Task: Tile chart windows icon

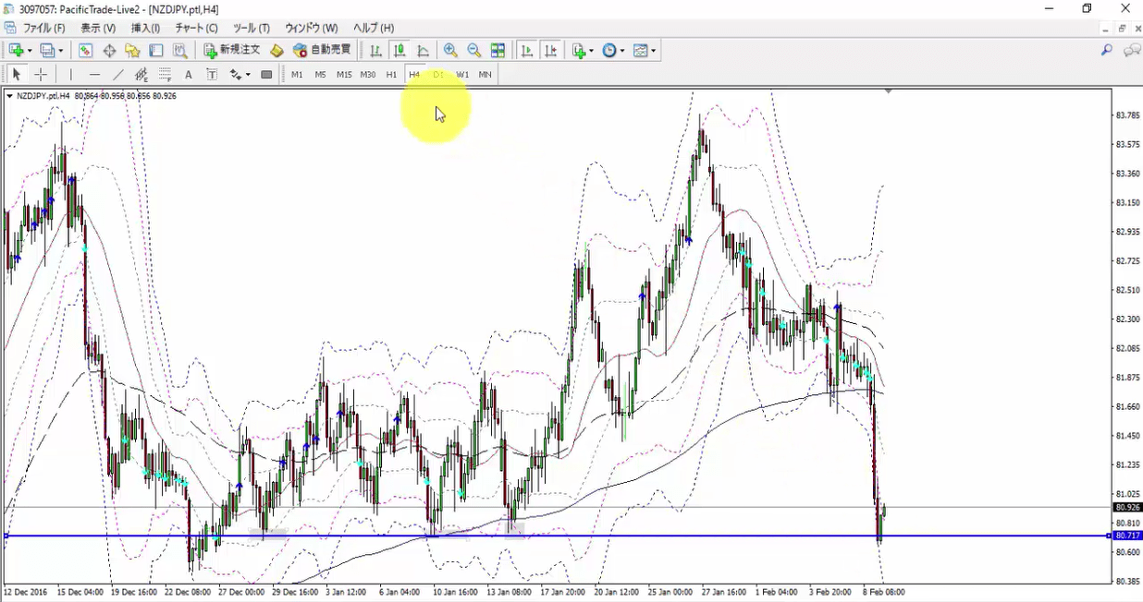Action: point(498,51)
